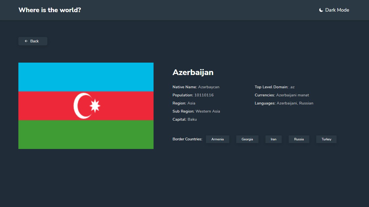
Task: Select the Currencies value 'Azerbaijani manat'
Action: [x=292, y=95]
